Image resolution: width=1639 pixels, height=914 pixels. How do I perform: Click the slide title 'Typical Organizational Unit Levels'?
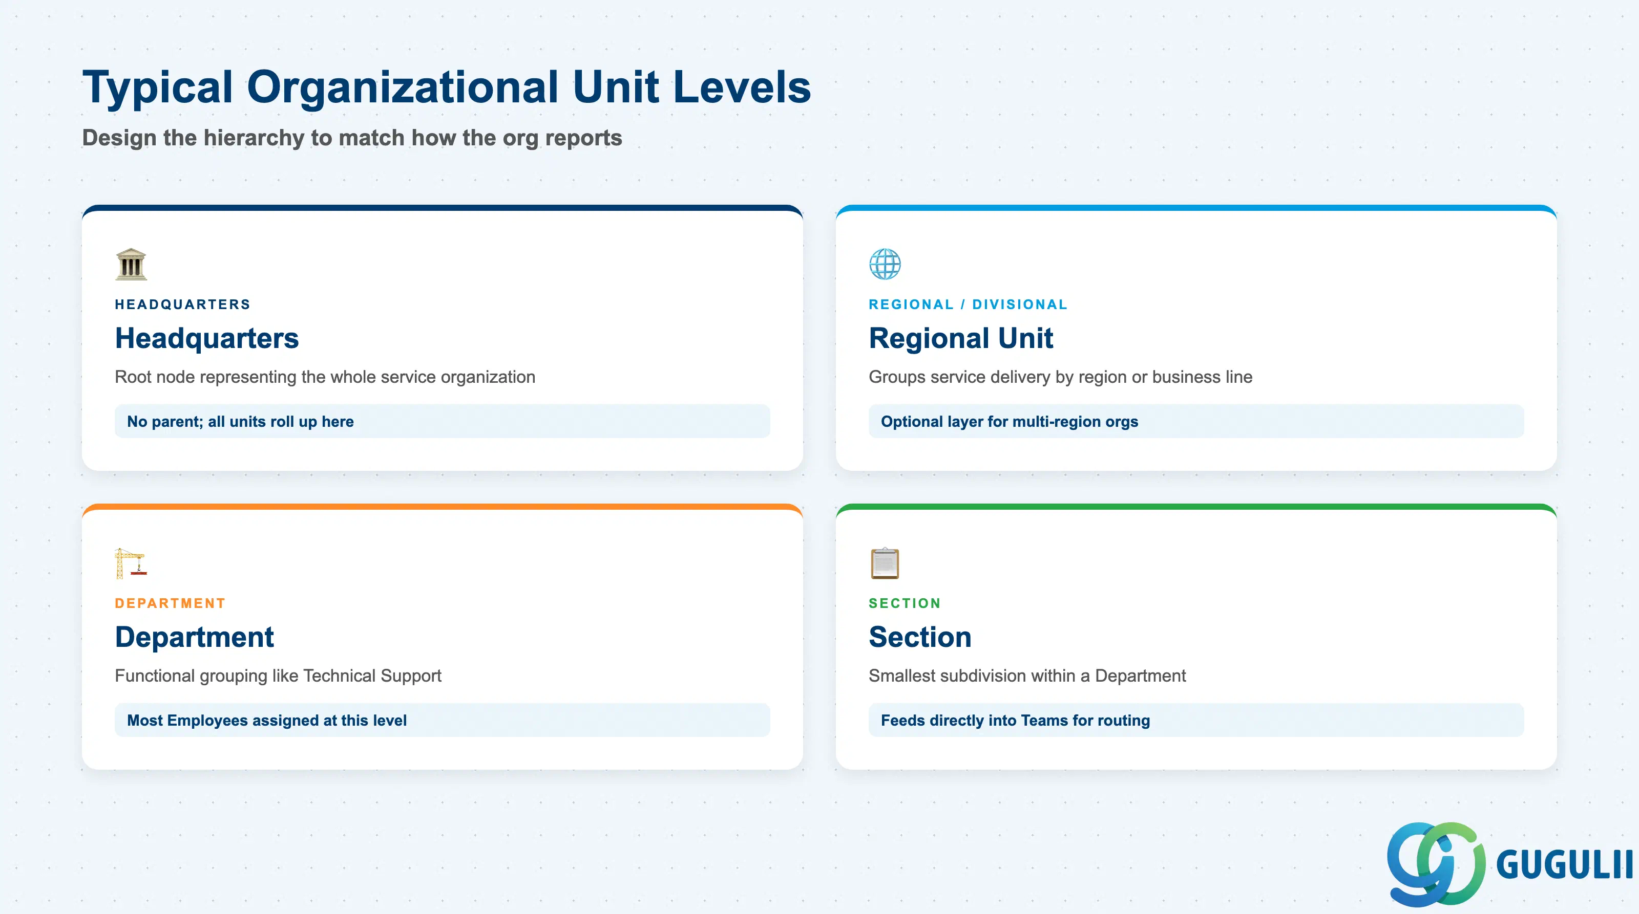447,87
